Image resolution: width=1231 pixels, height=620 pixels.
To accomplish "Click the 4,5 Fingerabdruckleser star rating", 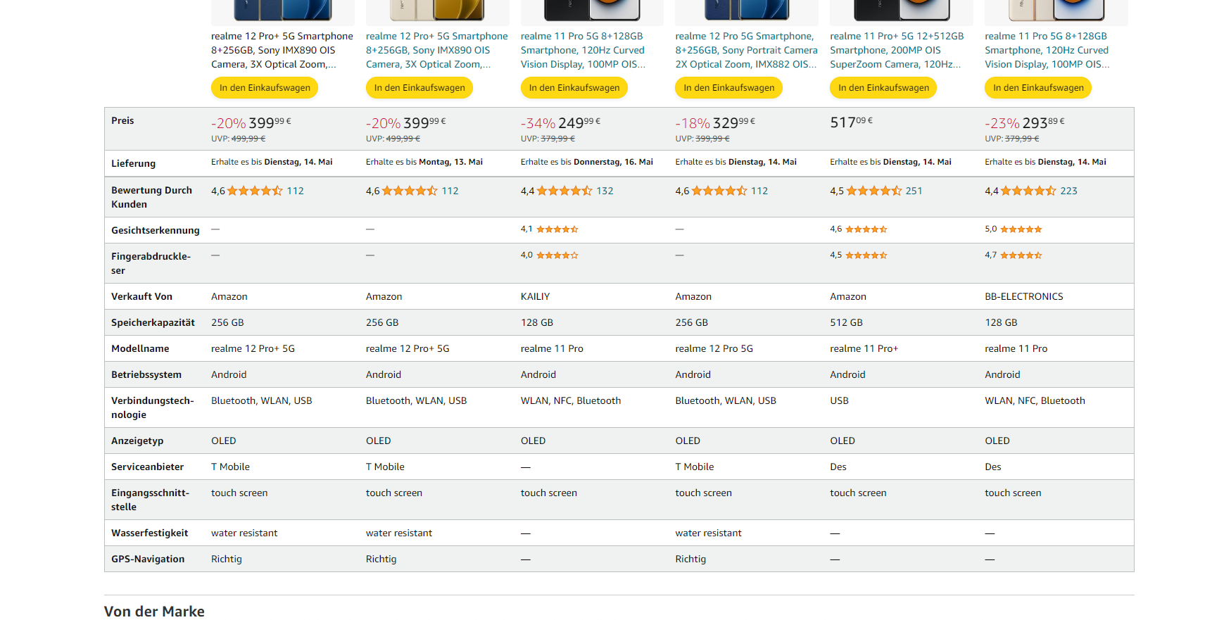I will pyautogui.click(x=866, y=255).
